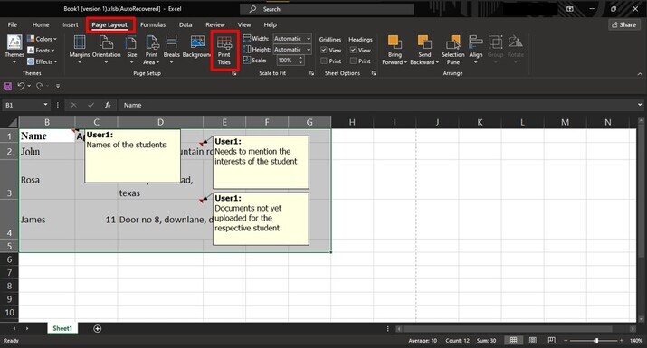Save the workbook from quick access toolbar

7,86
